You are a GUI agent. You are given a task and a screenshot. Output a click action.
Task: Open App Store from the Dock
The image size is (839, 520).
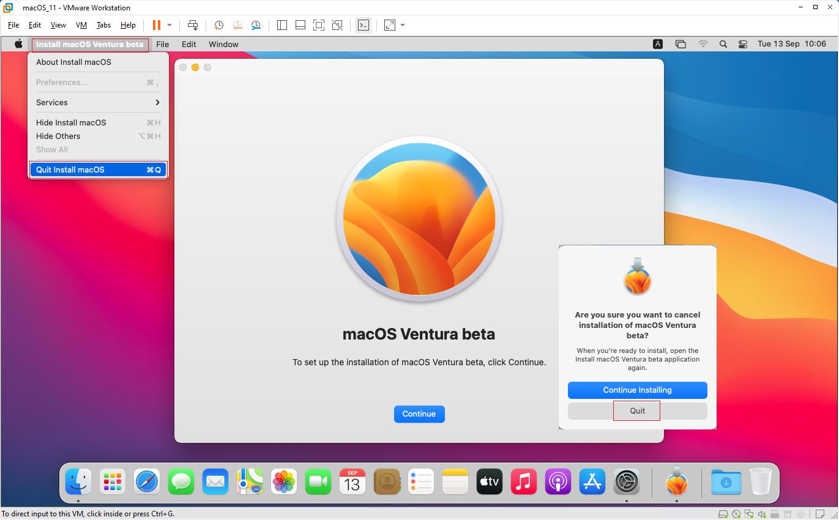[x=592, y=482]
